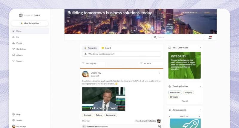The height and width of the screenshot is (128, 239).
Task: Click the city skyline banner image
Action: 140,21
